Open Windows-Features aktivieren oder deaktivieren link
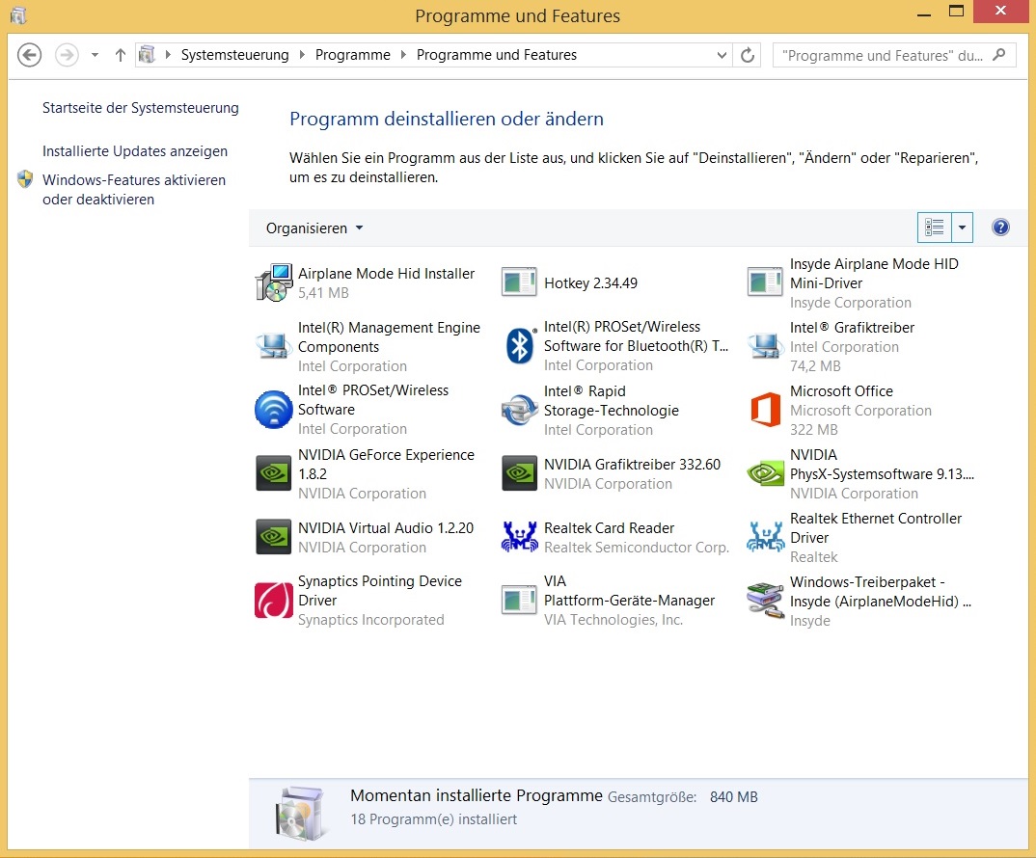Viewport: 1036px width, 858px height. [x=134, y=190]
